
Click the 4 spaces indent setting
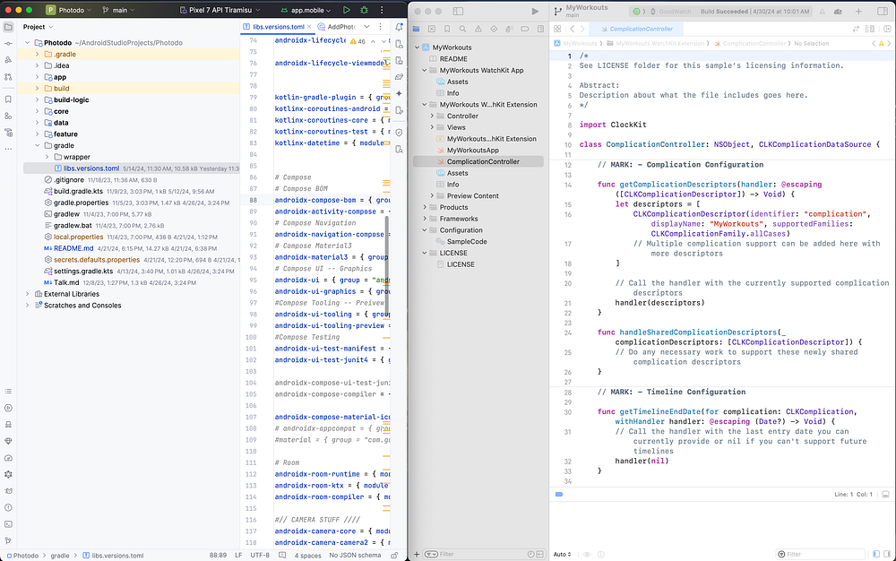pyautogui.click(x=307, y=555)
